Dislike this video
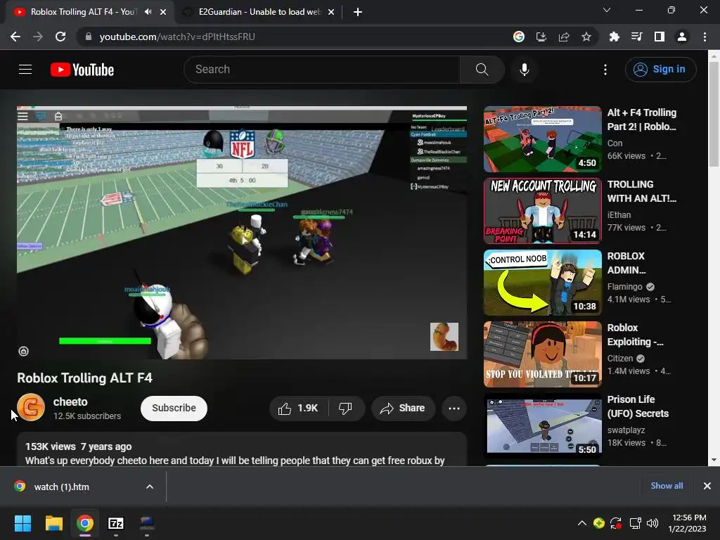 345,409
